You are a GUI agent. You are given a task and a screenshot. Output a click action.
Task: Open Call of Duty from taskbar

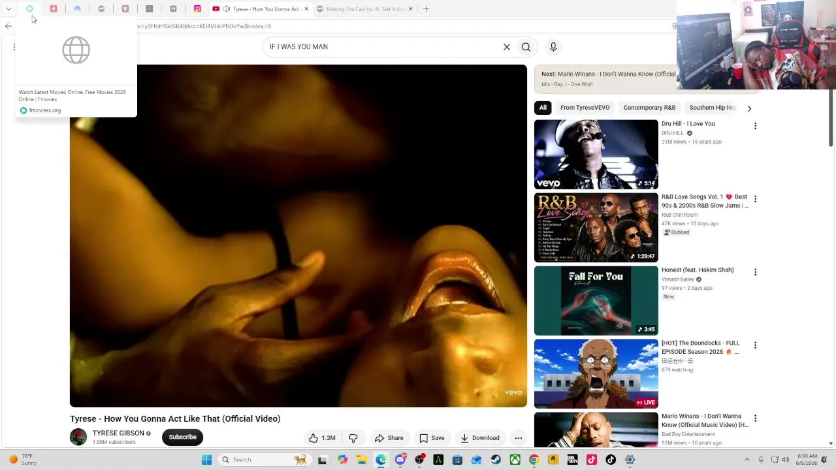click(x=573, y=460)
